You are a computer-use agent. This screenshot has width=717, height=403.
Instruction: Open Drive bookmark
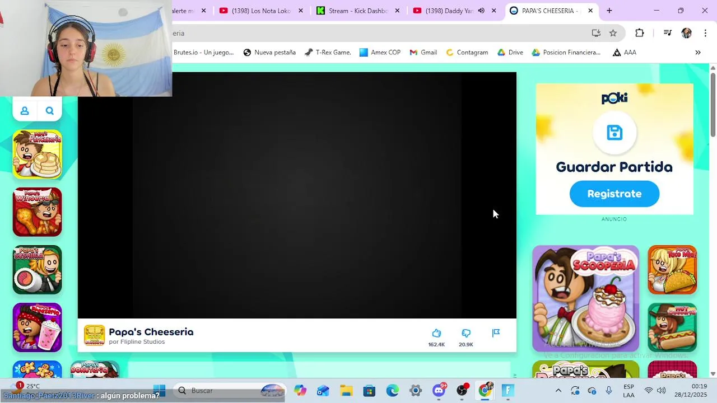(x=510, y=53)
